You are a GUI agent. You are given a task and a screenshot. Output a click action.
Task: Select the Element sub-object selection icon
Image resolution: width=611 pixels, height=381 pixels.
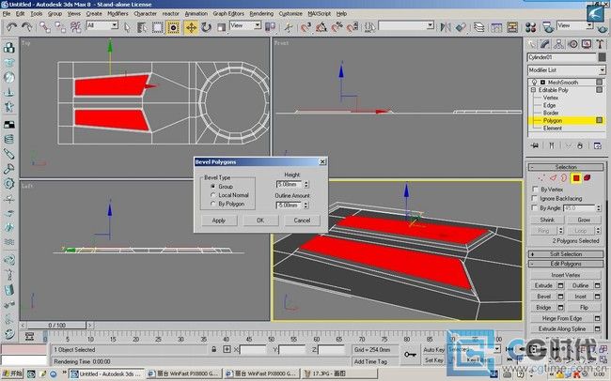587,178
